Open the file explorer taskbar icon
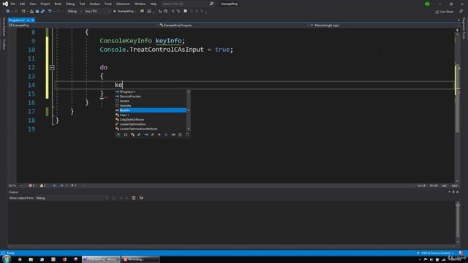 (x=31, y=259)
